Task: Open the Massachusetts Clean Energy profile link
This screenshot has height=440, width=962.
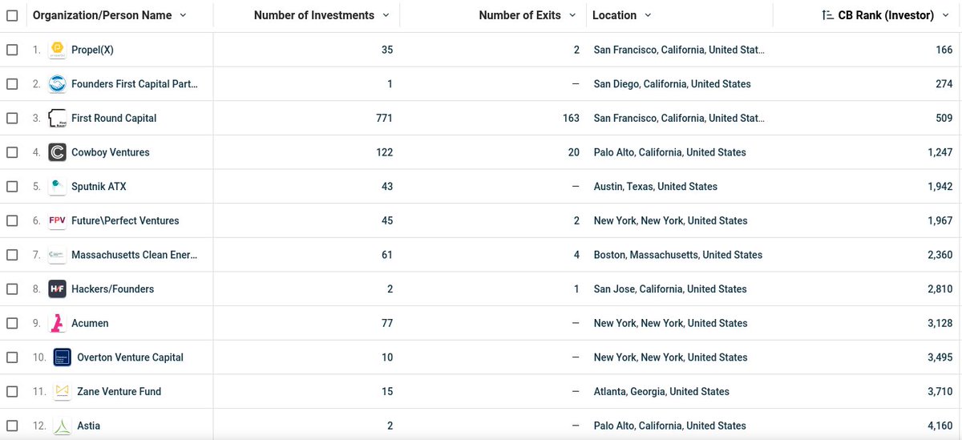Action: point(134,255)
